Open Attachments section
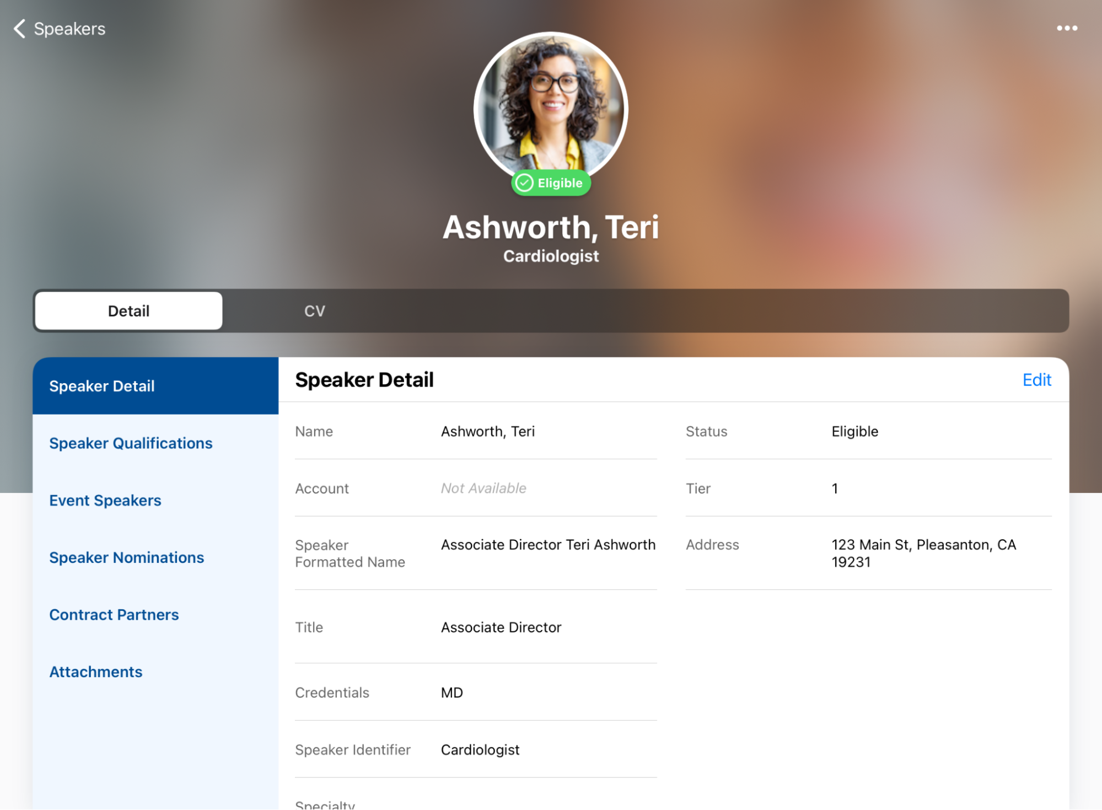The image size is (1102, 810). click(x=96, y=672)
